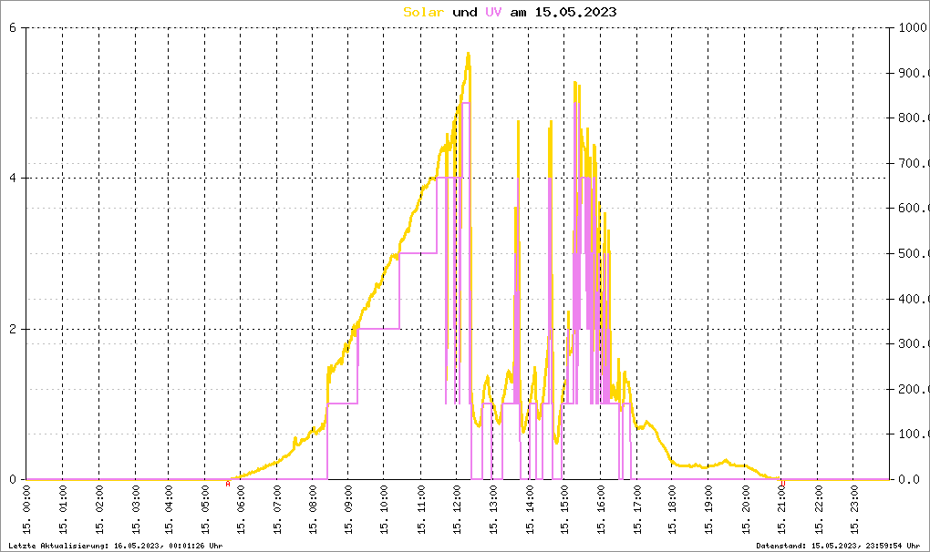Click the time label "15. 13:00"
930x552 pixels.
click(493, 510)
